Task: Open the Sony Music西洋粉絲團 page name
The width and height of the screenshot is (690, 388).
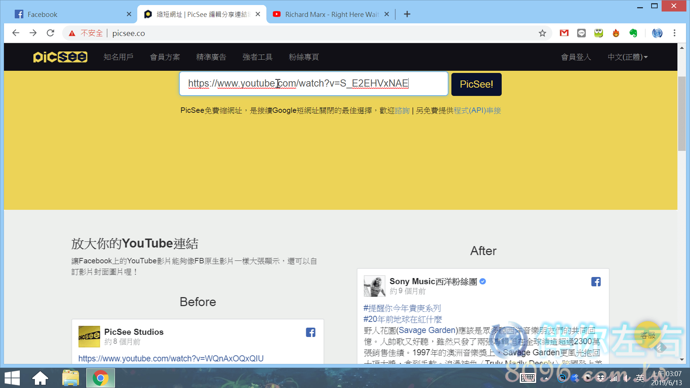Action: coord(433,282)
